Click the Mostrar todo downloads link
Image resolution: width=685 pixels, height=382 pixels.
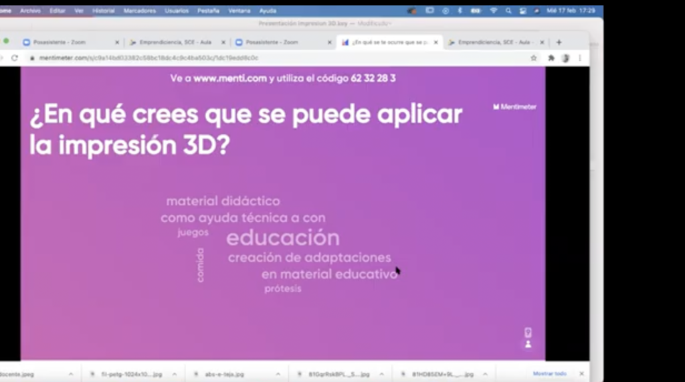pos(549,373)
